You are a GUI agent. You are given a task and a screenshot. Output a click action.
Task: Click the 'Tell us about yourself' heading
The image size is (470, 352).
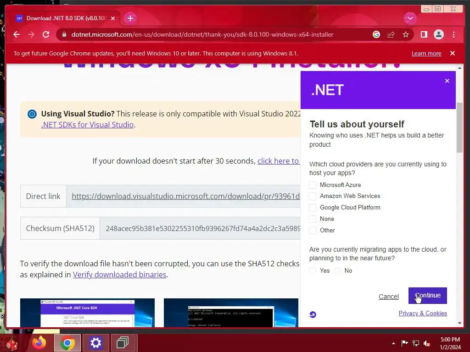(x=357, y=124)
